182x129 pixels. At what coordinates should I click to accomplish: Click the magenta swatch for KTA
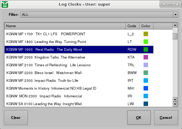[146, 57]
